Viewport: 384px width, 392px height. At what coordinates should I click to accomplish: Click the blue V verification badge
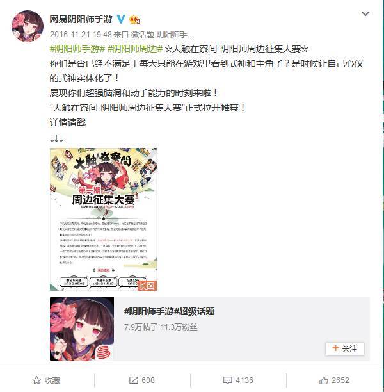(121, 19)
